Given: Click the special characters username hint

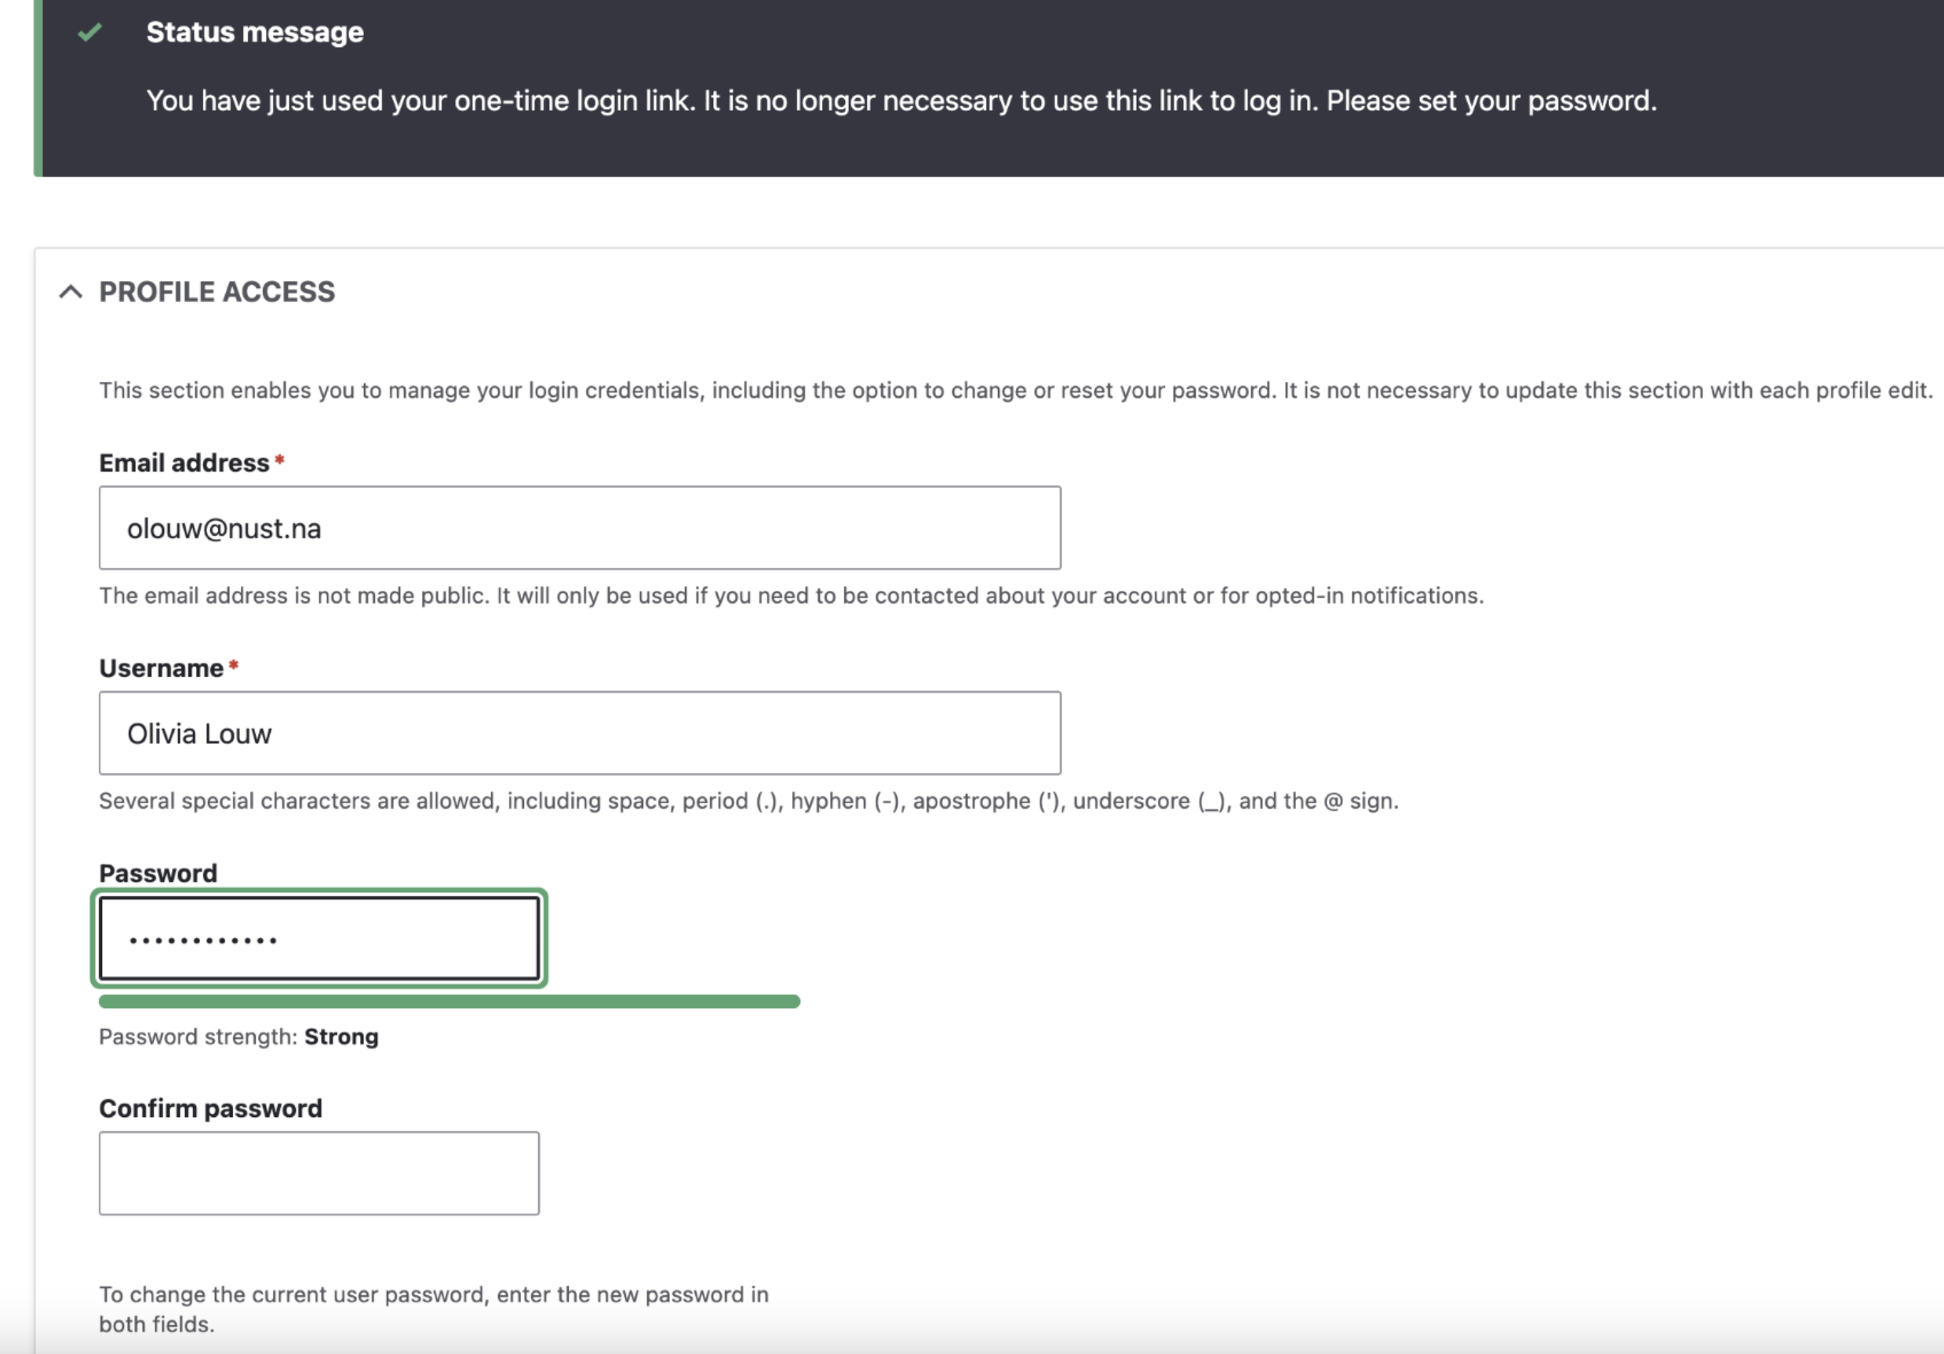Looking at the screenshot, I should point(748,801).
